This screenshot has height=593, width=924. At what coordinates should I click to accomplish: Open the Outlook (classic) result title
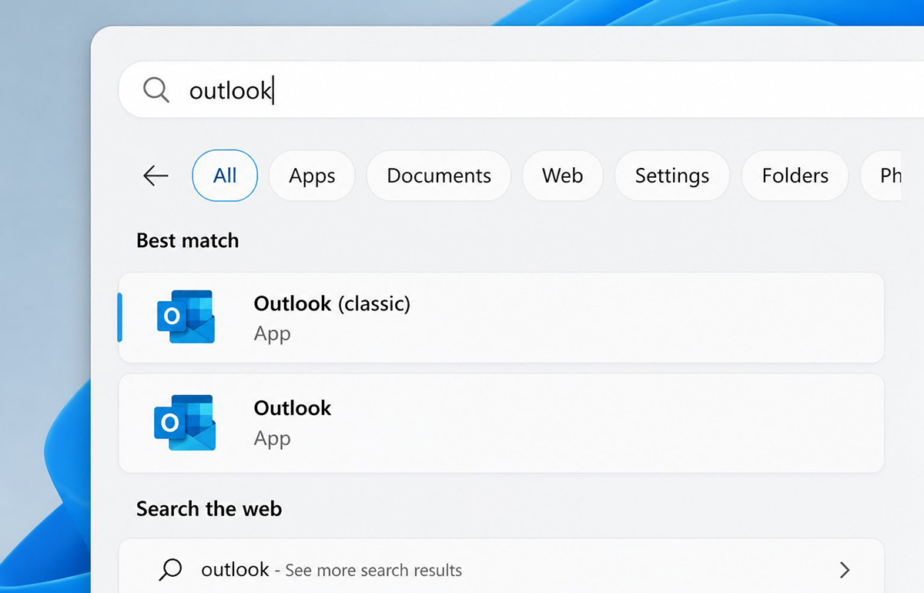pos(332,303)
